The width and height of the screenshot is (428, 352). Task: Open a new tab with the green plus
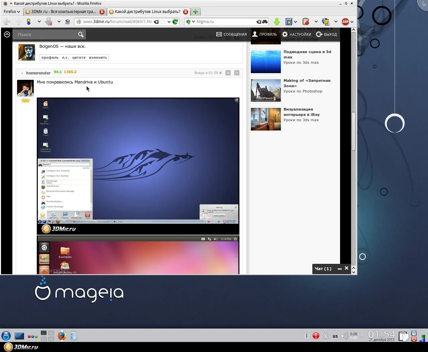point(196,12)
